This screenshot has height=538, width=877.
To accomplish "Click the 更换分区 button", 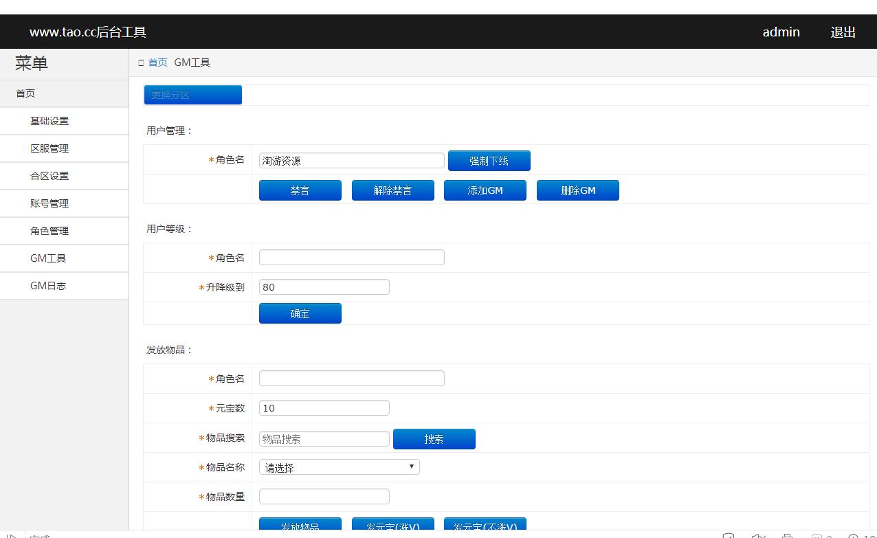I will pyautogui.click(x=192, y=95).
